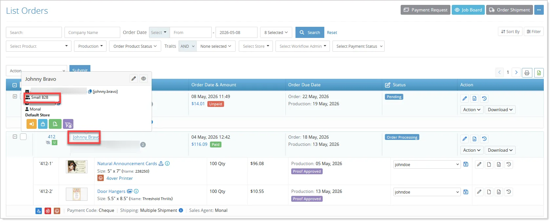Expand the Select Store dropdown
The width and height of the screenshot is (551, 222).
click(256, 46)
